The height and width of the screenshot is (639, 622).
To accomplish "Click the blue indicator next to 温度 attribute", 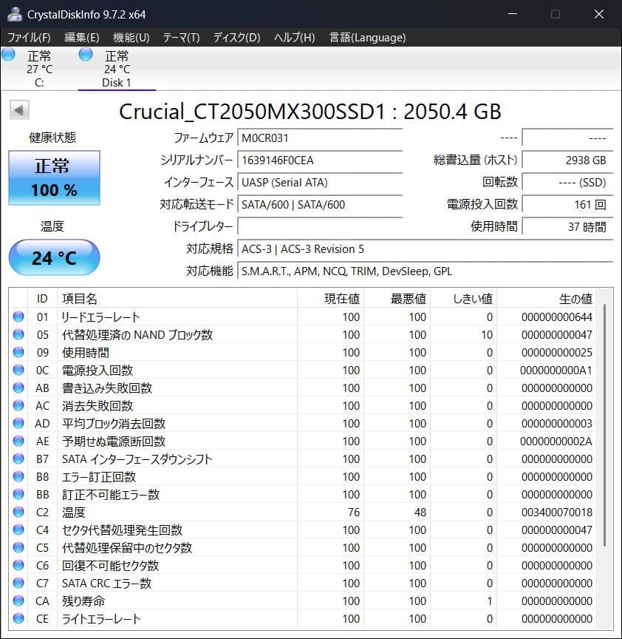I will 18,513.
